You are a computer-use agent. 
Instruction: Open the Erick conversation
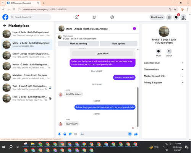click(27, 98)
